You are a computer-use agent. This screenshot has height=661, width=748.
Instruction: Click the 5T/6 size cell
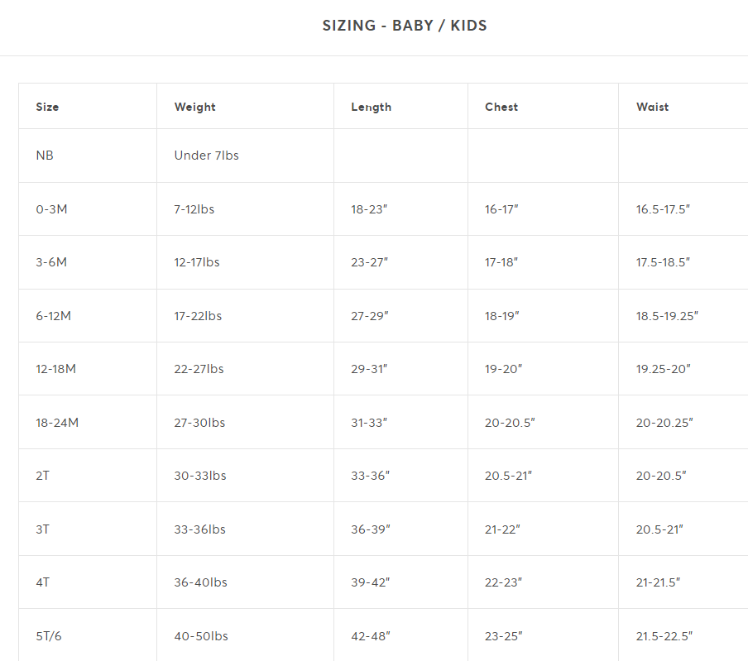tap(49, 636)
